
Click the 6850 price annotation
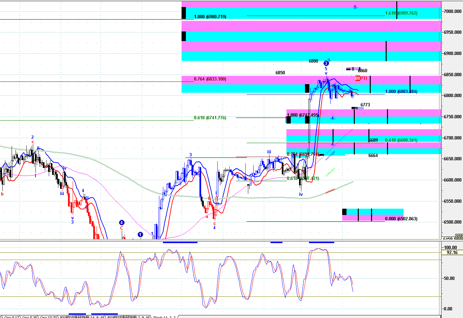click(x=280, y=73)
